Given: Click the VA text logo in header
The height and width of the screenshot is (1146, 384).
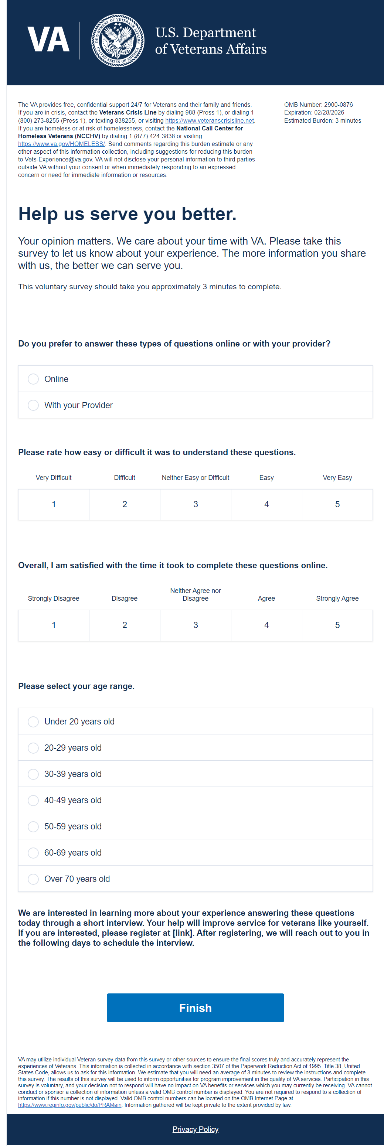Looking at the screenshot, I should 48,40.
